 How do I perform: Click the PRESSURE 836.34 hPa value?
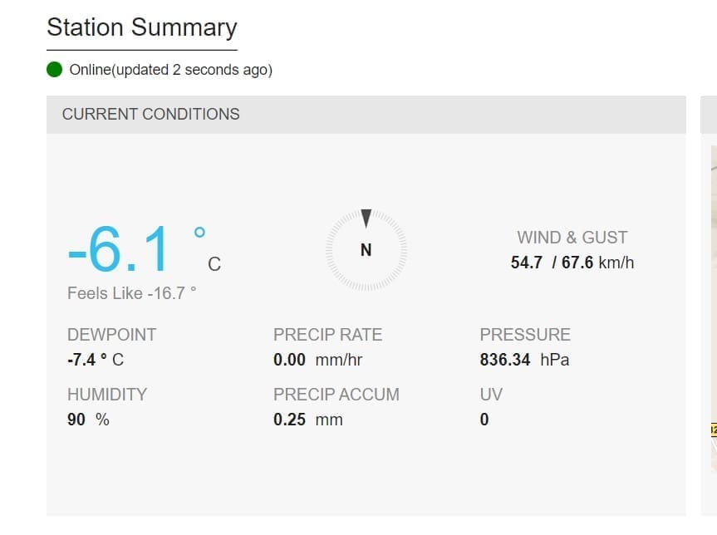point(524,360)
